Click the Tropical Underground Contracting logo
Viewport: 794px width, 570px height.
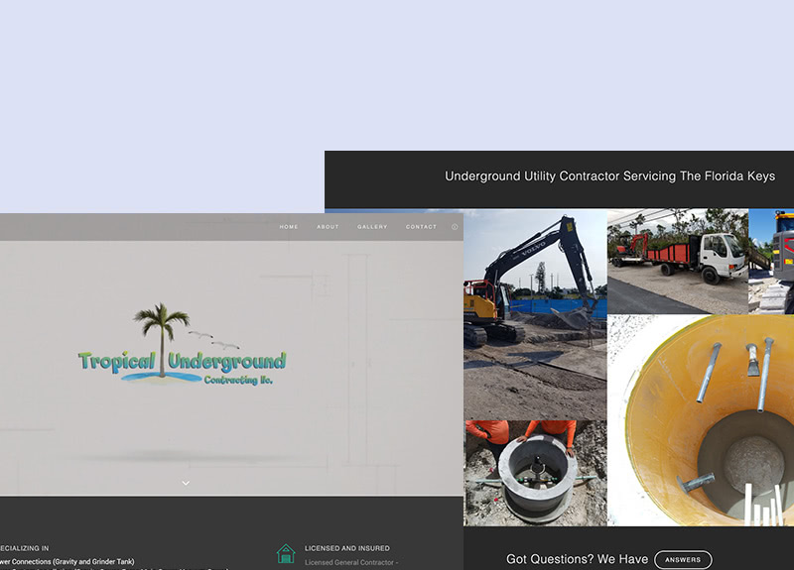[x=182, y=345]
